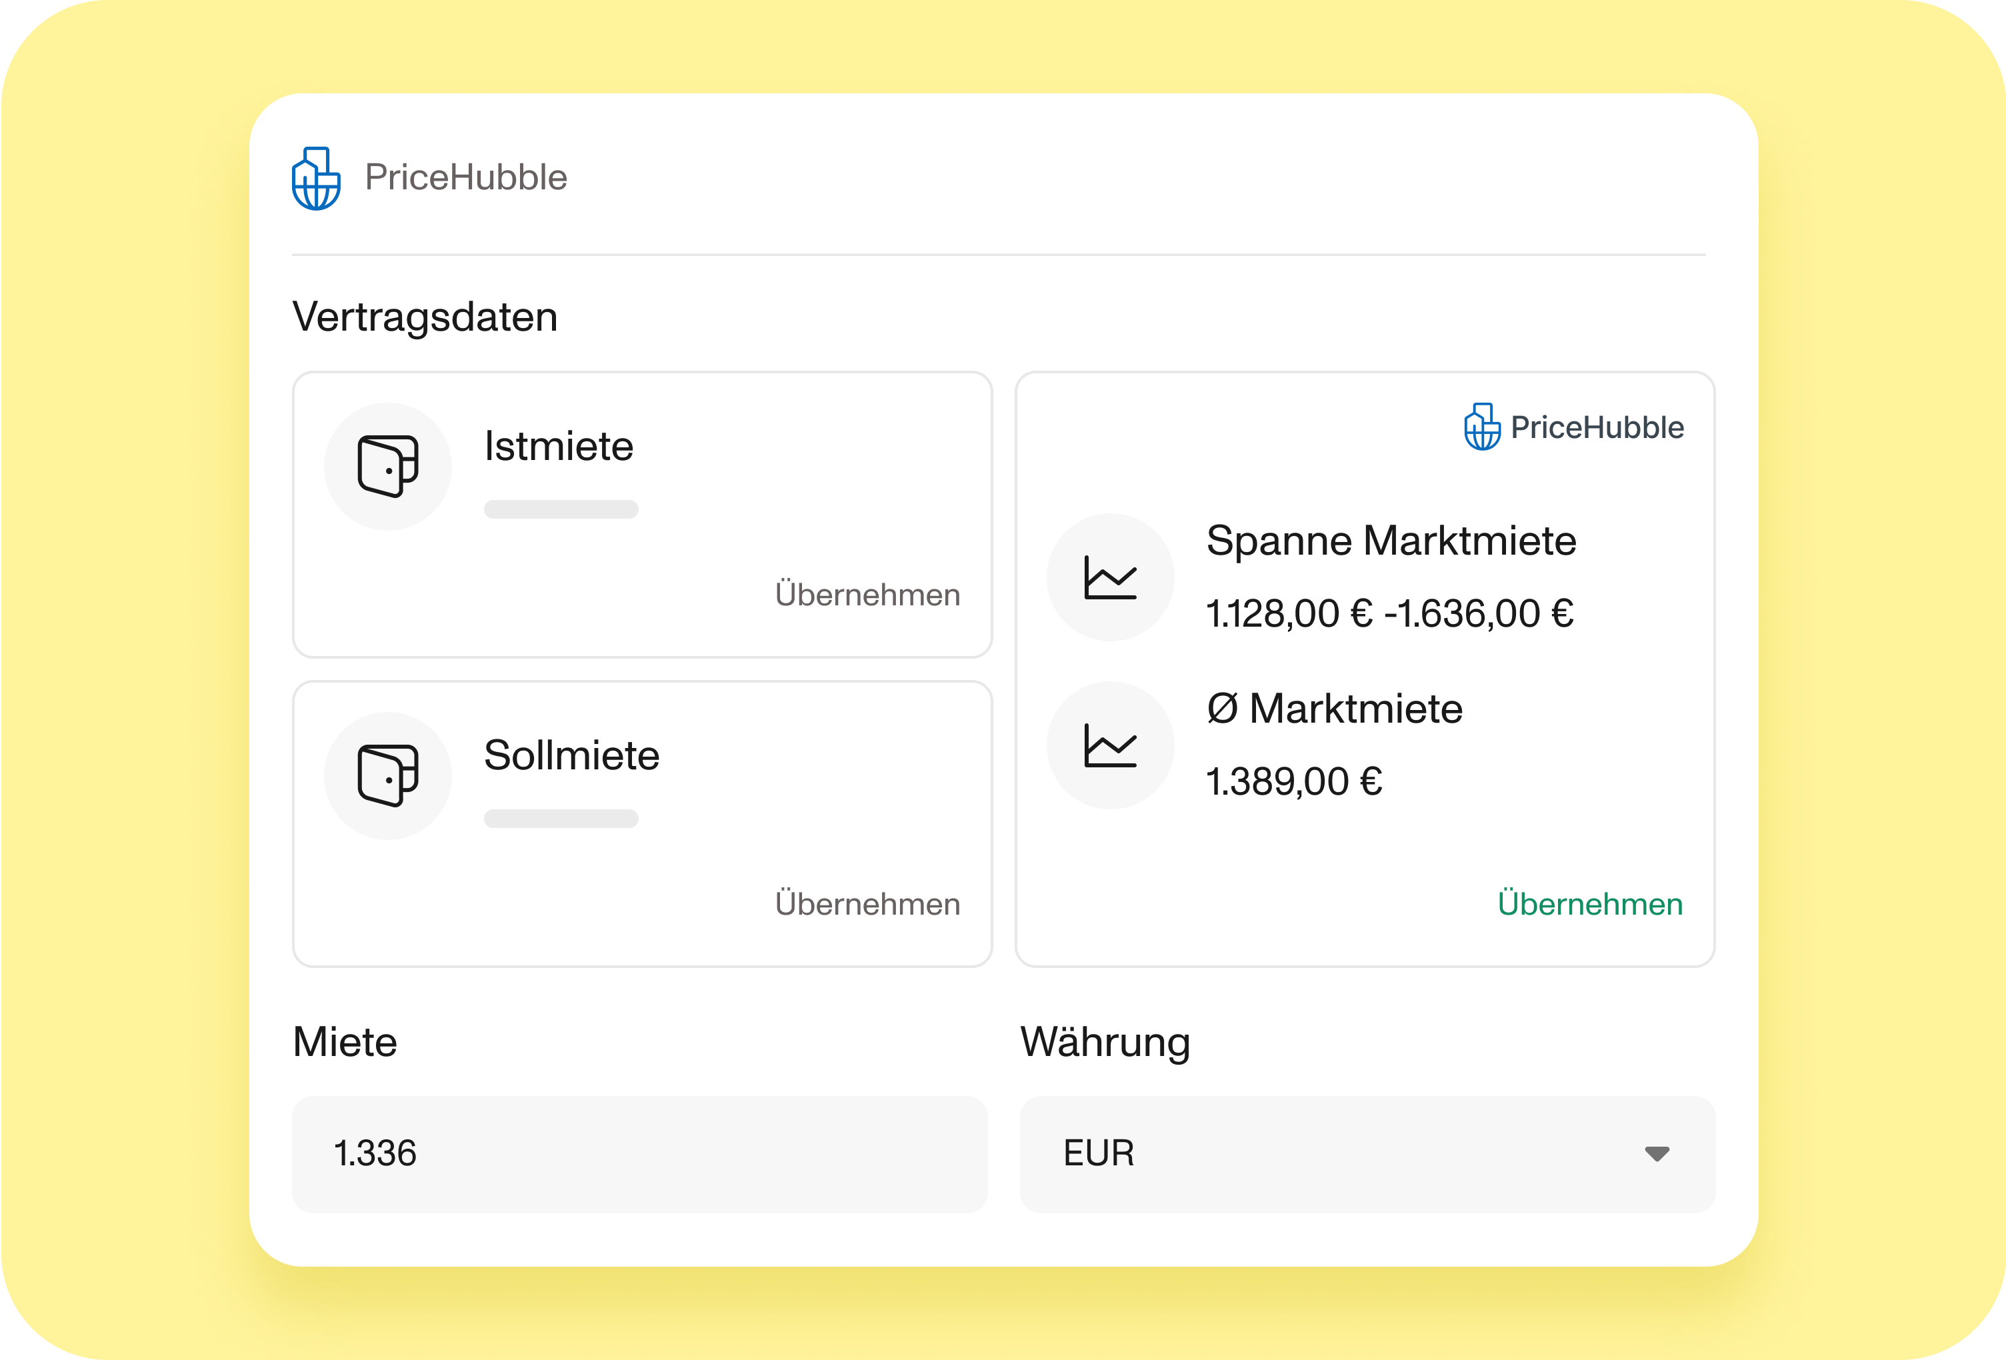The height and width of the screenshot is (1360, 2006).
Task: Open the Währung EUR dropdown
Action: (1367, 1154)
